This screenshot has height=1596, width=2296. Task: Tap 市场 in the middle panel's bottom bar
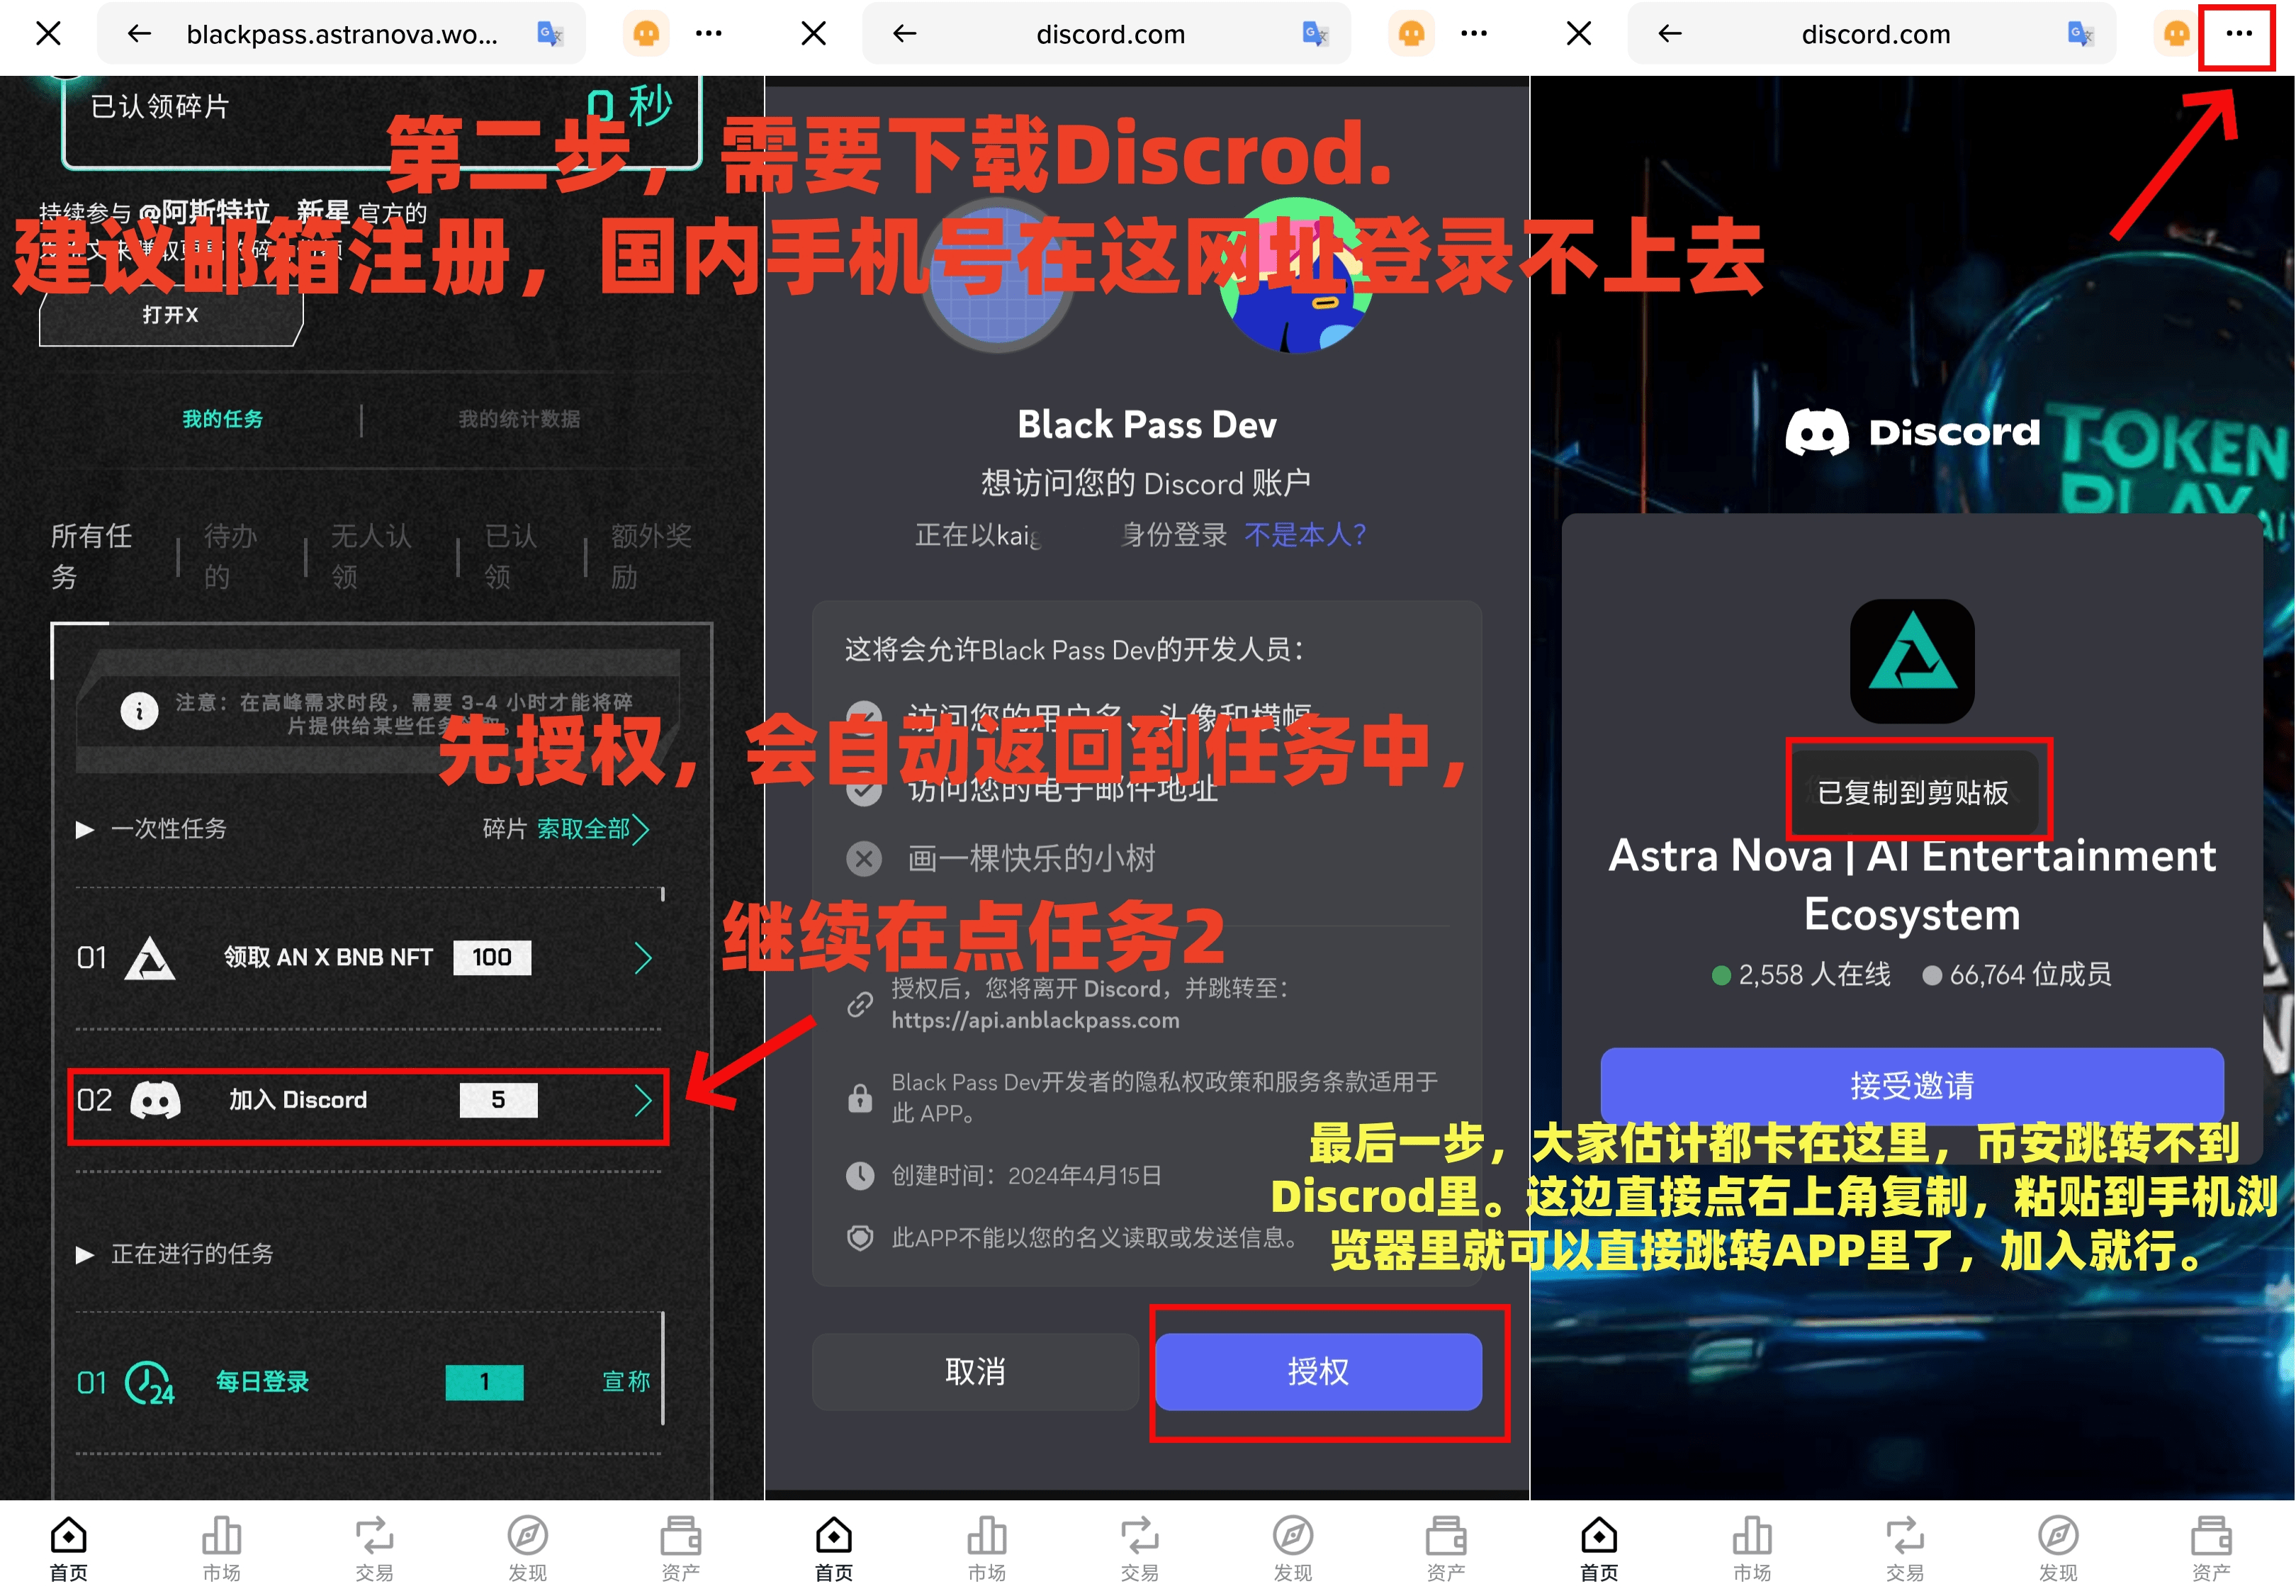(987, 1548)
